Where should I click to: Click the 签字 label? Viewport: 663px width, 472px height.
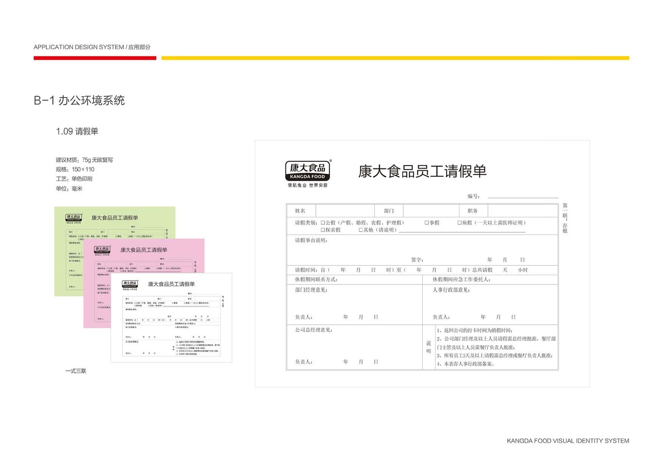click(x=417, y=260)
